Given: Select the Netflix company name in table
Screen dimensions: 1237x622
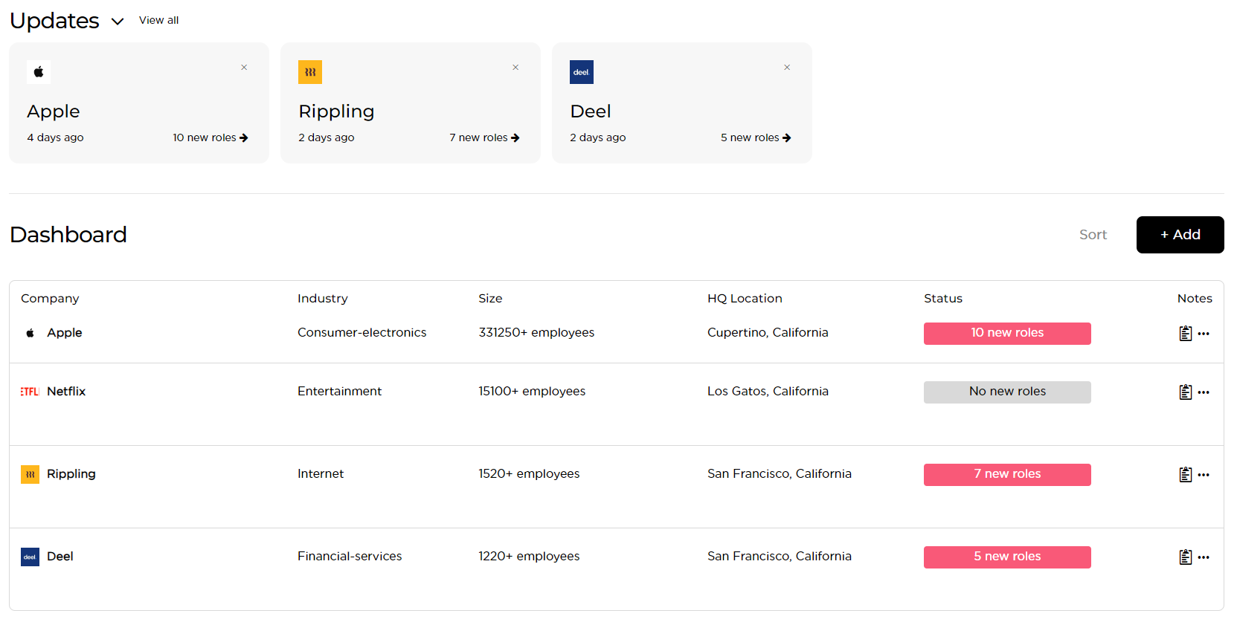Looking at the screenshot, I should pyautogui.click(x=66, y=392).
